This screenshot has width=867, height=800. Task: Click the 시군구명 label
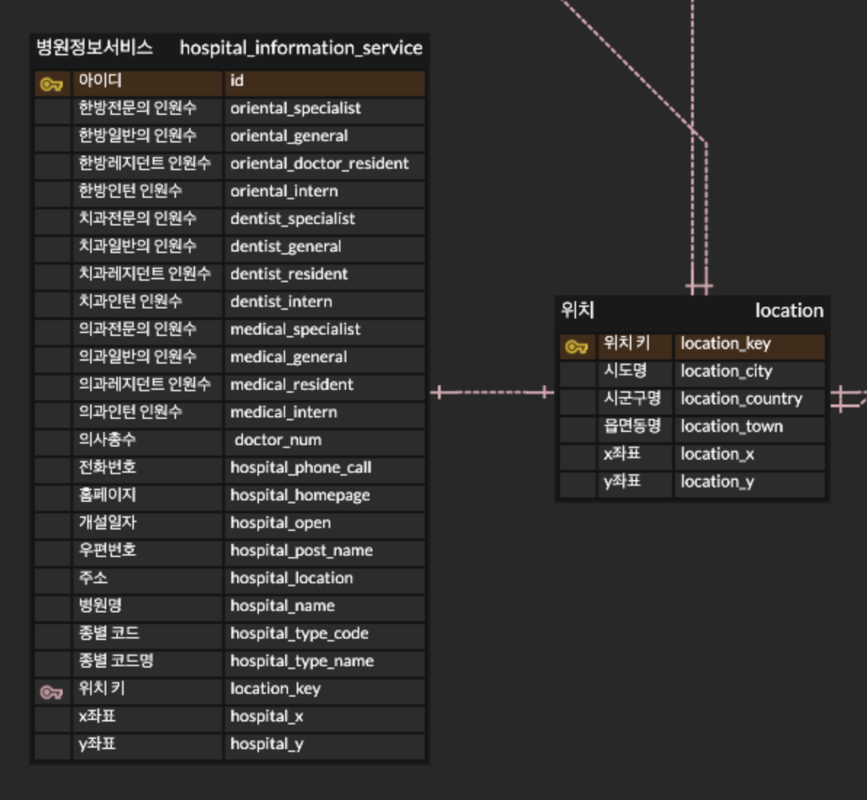(x=632, y=398)
